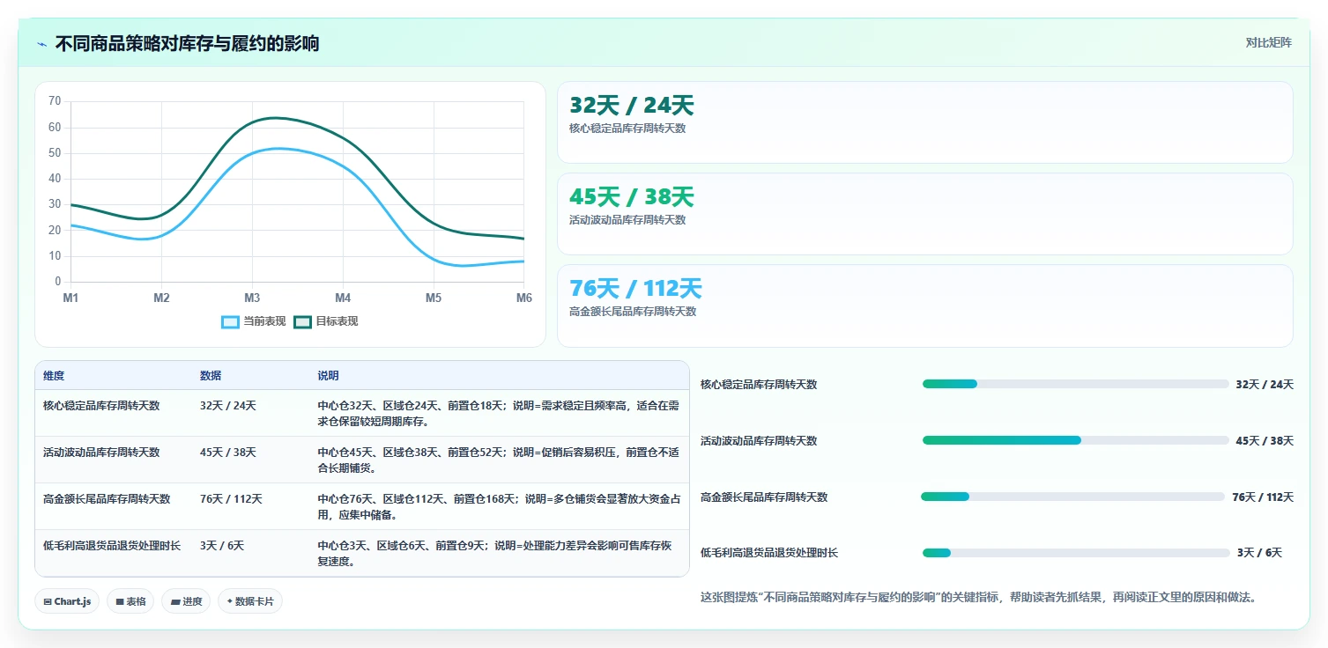The width and height of the screenshot is (1328, 648).
Task: Click the 76天 / 112天 data card
Action: pyautogui.click(x=925, y=306)
